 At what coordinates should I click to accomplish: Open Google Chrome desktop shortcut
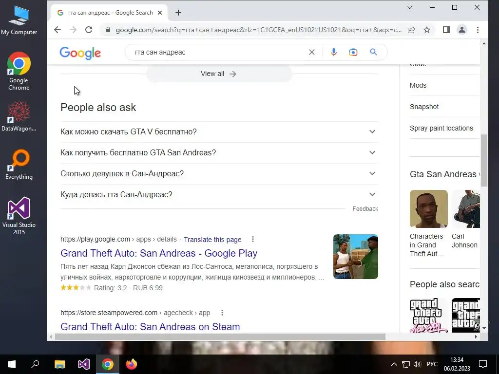[x=19, y=71]
